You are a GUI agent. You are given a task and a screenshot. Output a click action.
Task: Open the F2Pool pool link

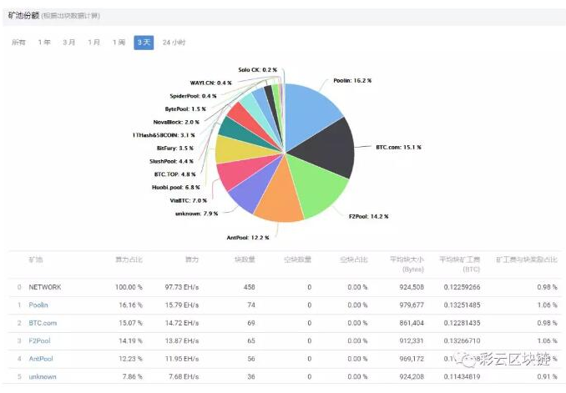click(x=39, y=340)
